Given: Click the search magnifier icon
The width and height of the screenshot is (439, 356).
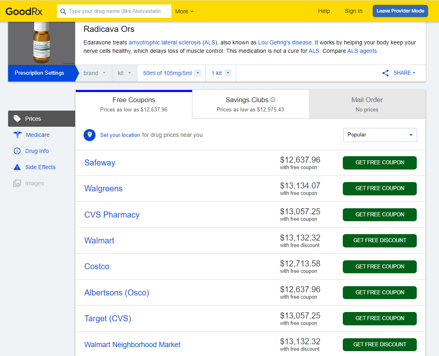Looking at the screenshot, I should pyautogui.click(x=63, y=11).
